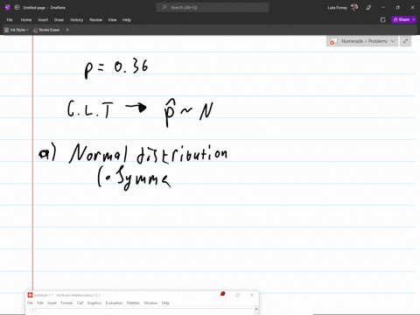420x315 pixels.
Task: Click the Mathematica scrollbar up arrow
Action: click(256, 309)
